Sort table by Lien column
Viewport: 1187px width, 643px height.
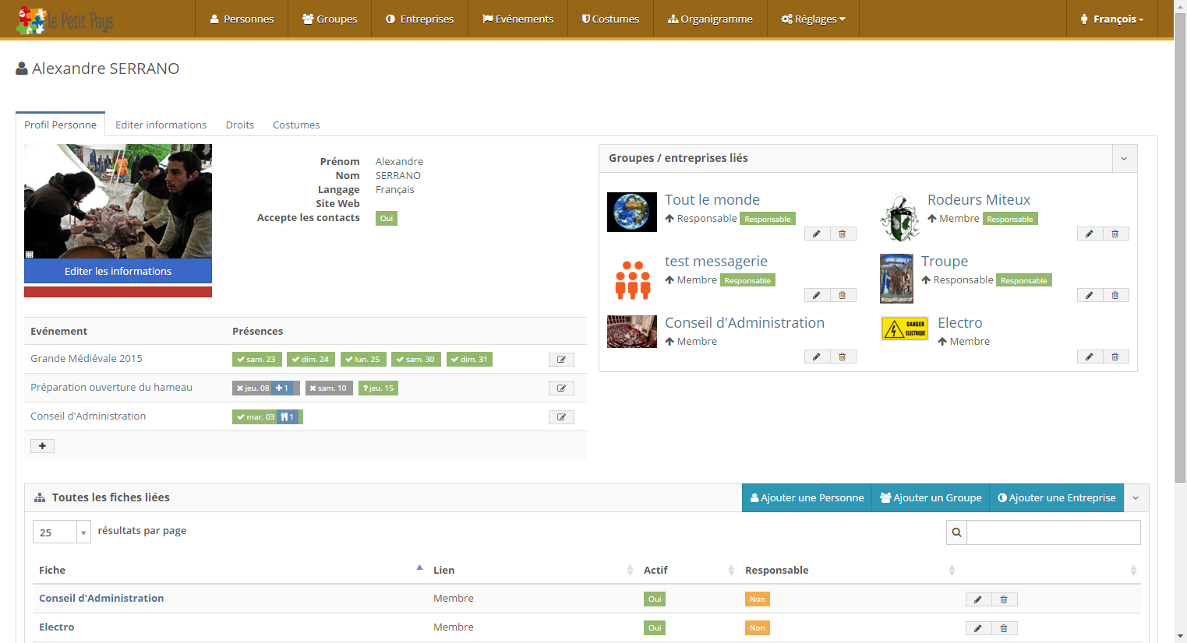pos(532,570)
